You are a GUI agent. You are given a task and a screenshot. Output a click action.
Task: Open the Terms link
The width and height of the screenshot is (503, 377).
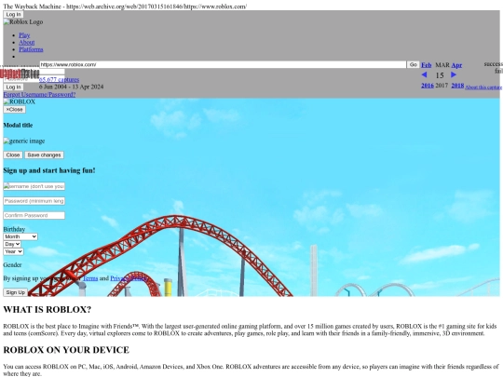(90, 278)
